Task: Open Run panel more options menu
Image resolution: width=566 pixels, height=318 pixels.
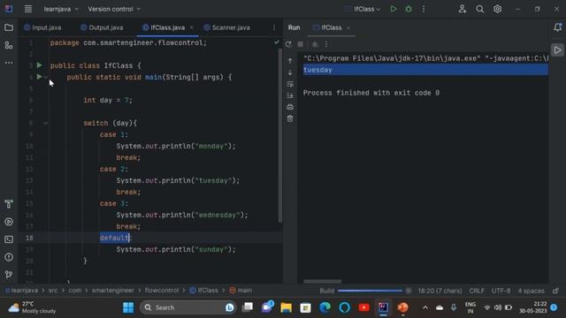Action: [326, 44]
